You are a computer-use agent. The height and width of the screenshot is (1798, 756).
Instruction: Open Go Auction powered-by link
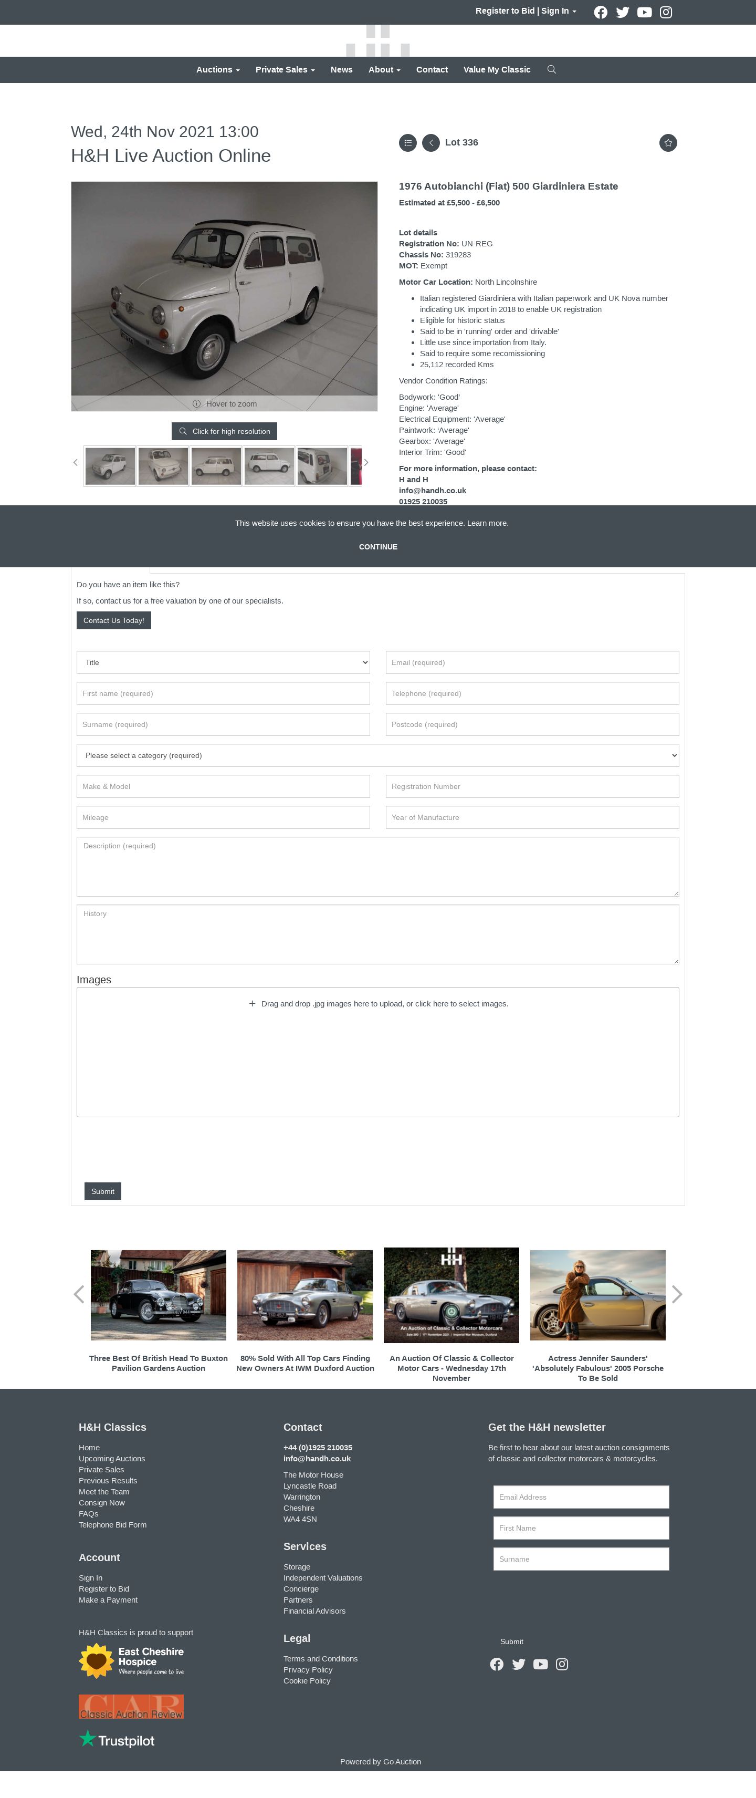pos(402,1762)
